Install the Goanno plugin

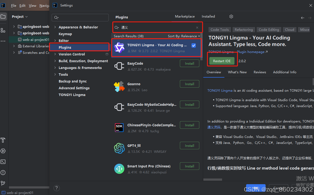[x=189, y=84]
